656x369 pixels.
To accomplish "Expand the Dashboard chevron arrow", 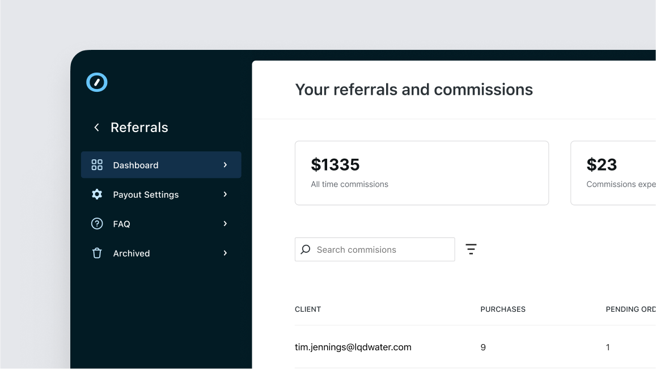I will pos(225,165).
